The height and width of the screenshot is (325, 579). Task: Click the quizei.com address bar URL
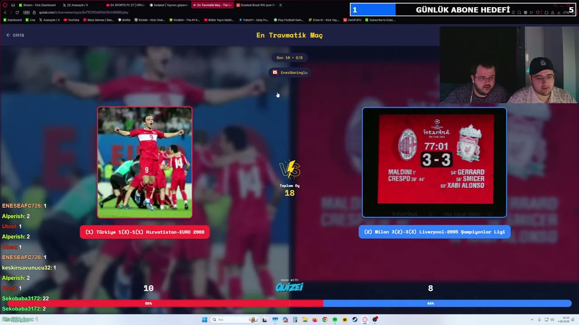coord(83,12)
